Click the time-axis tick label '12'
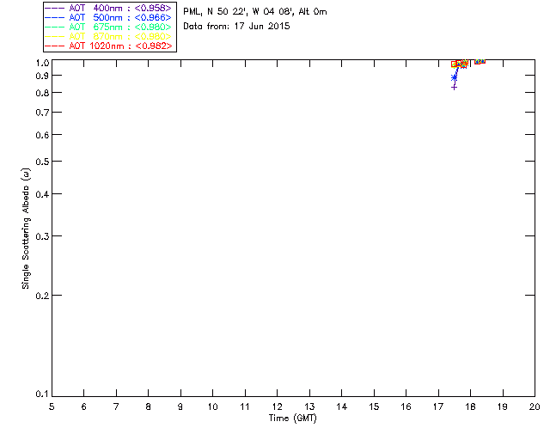Image resolution: width=550 pixels, height=440 pixels. 277,406
